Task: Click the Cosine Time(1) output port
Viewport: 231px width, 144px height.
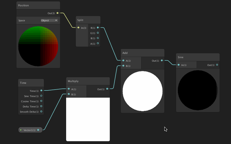Action: (x=41, y=101)
